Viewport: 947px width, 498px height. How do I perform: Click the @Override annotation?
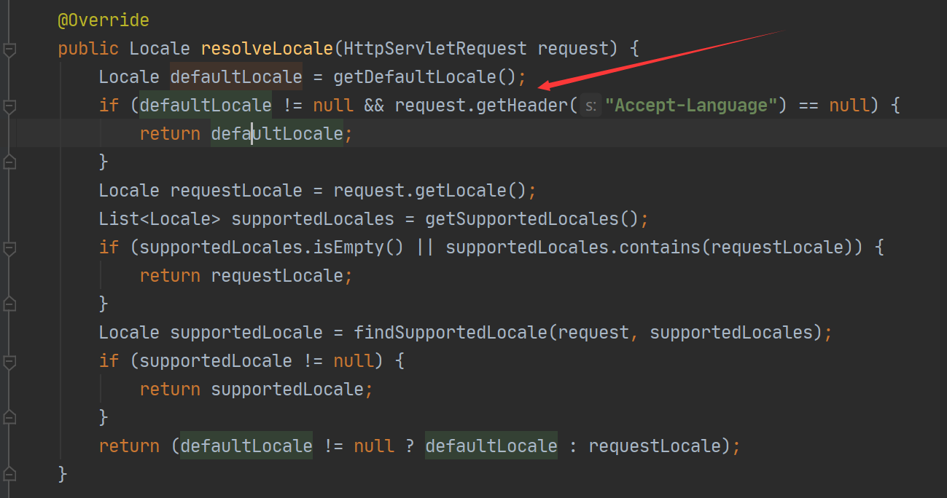pyautogui.click(x=104, y=20)
